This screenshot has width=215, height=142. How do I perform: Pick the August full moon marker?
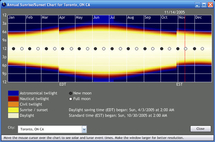tap(137, 49)
